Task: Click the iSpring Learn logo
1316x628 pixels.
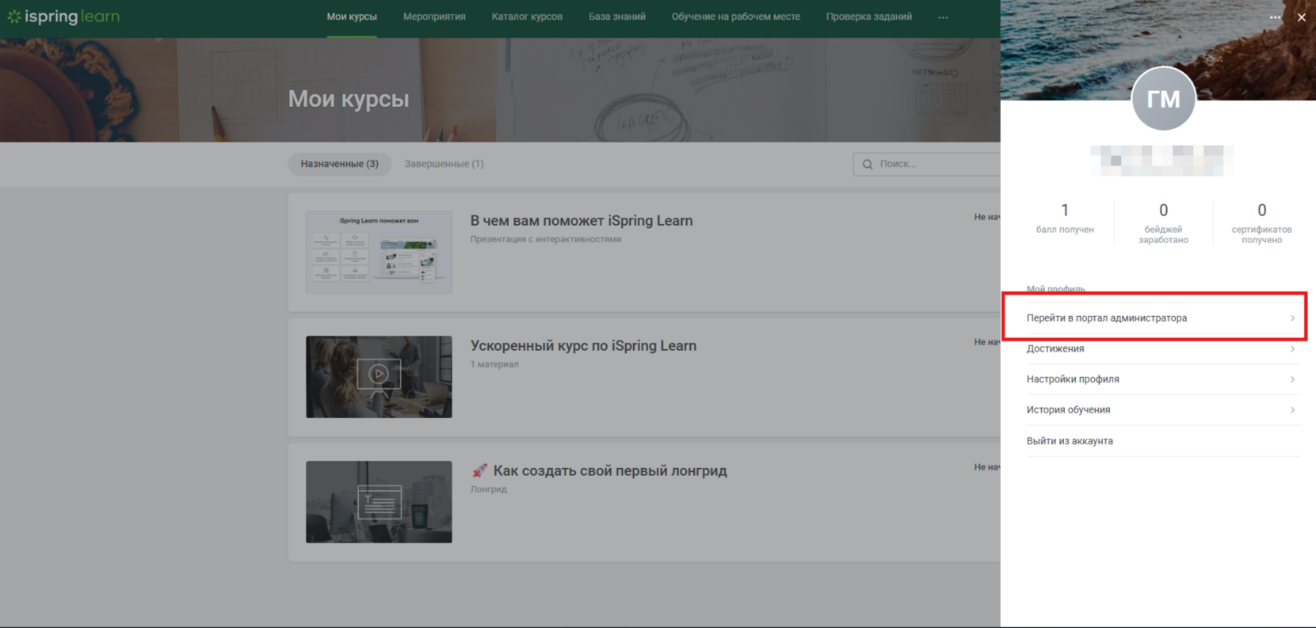Action: tap(63, 17)
